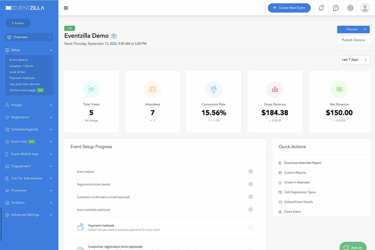
Task: Click the Payment methods wallet icon
Action: pyautogui.click(x=80, y=227)
